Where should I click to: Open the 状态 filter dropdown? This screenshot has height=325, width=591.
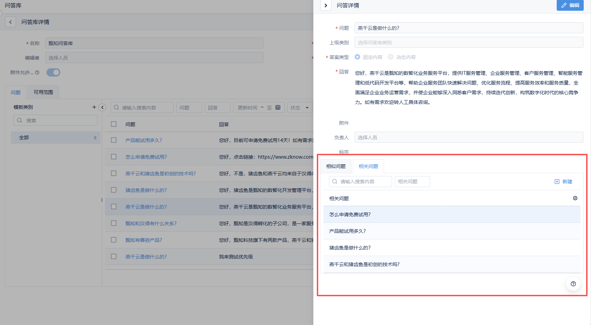300,108
